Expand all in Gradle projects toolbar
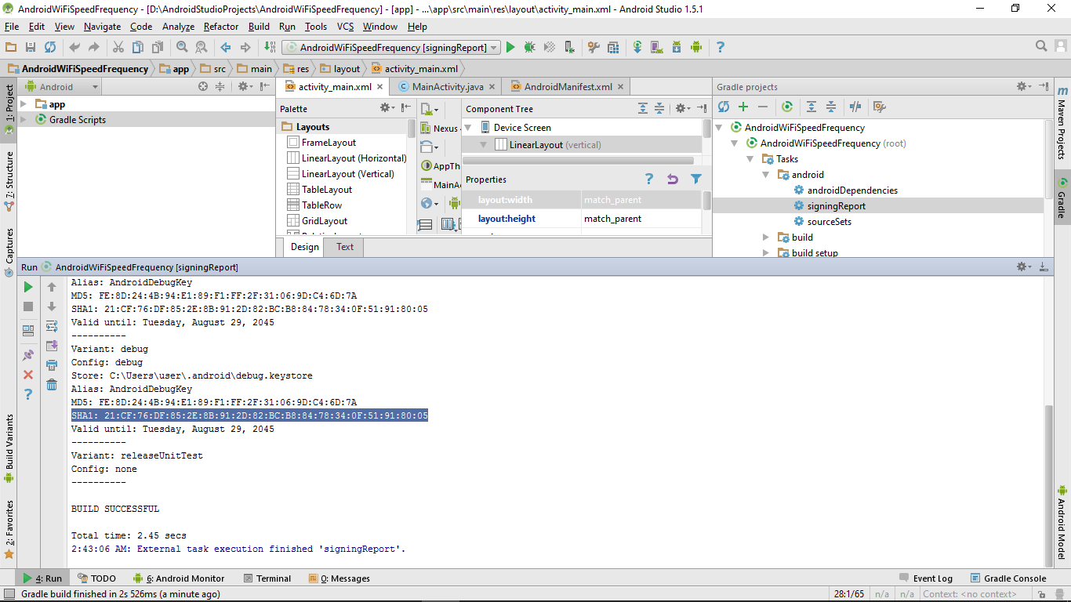This screenshot has width=1071, height=602. coord(811,107)
